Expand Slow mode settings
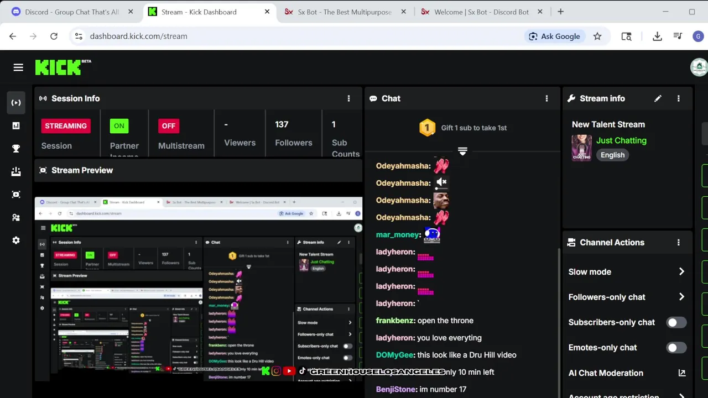The image size is (708, 398). coord(627,272)
